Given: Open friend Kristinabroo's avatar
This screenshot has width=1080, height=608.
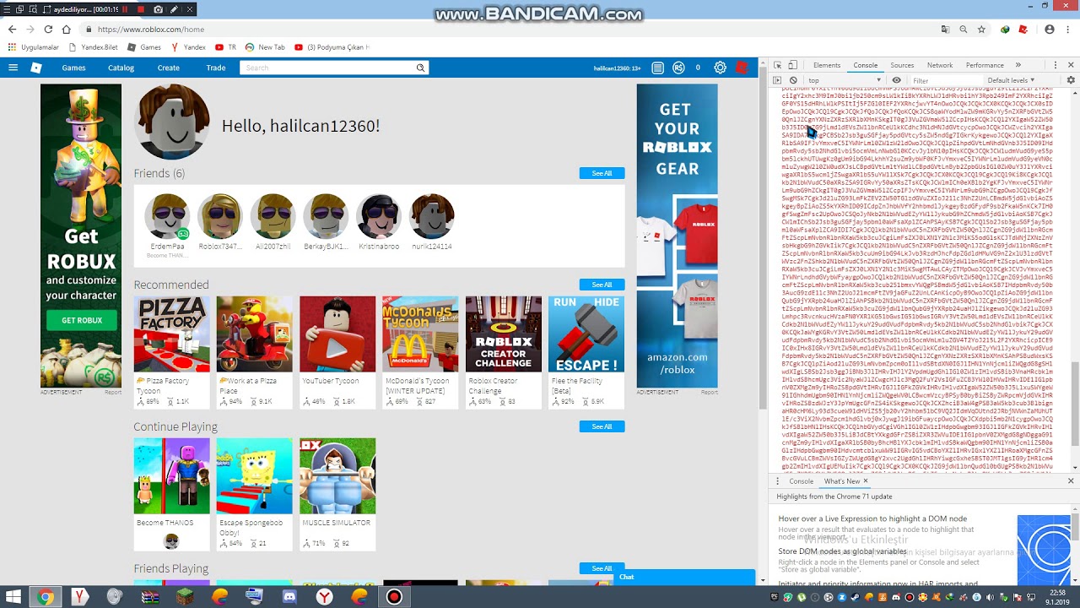Looking at the screenshot, I should pyautogui.click(x=379, y=216).
